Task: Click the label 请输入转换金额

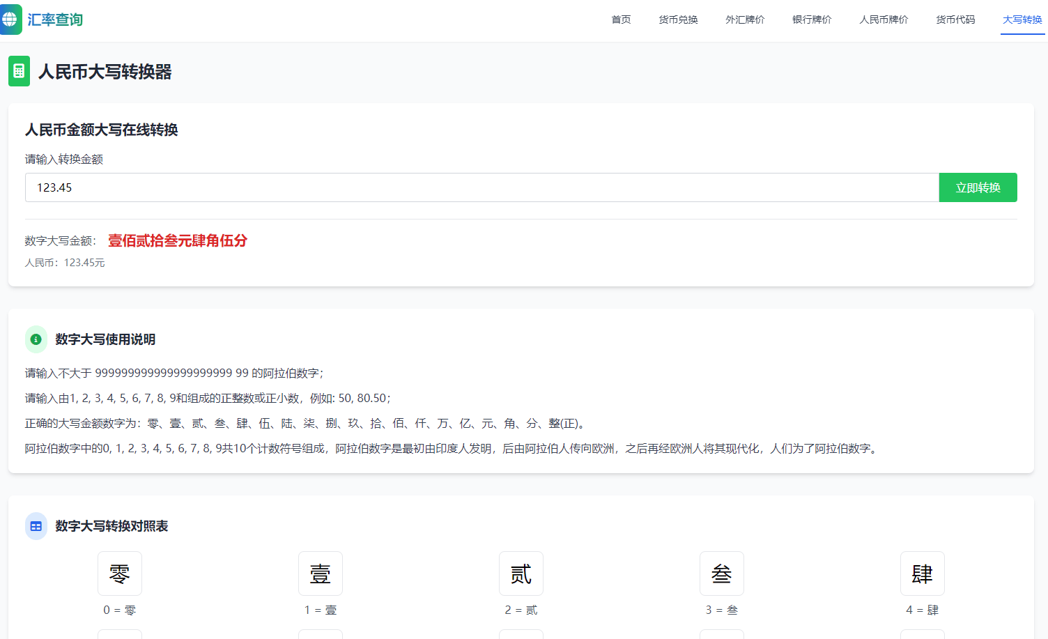Action: pos(64,159)
